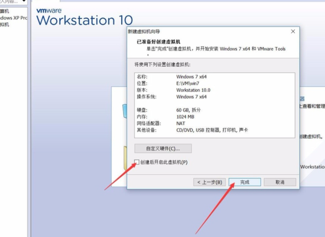Open 自定义硬件(C)... hardware customization
This screenshot has height=237, width=325.
[163, 148]
